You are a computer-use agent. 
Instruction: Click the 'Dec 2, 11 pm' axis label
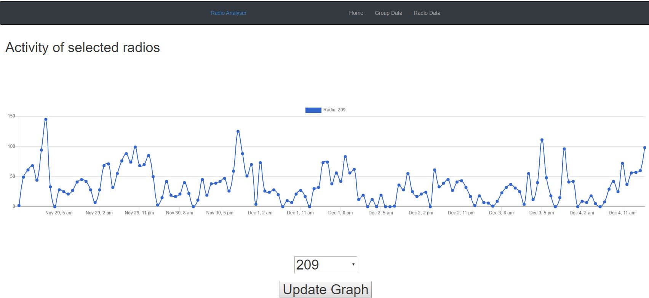pyautogui.click(x=461, y=213)
